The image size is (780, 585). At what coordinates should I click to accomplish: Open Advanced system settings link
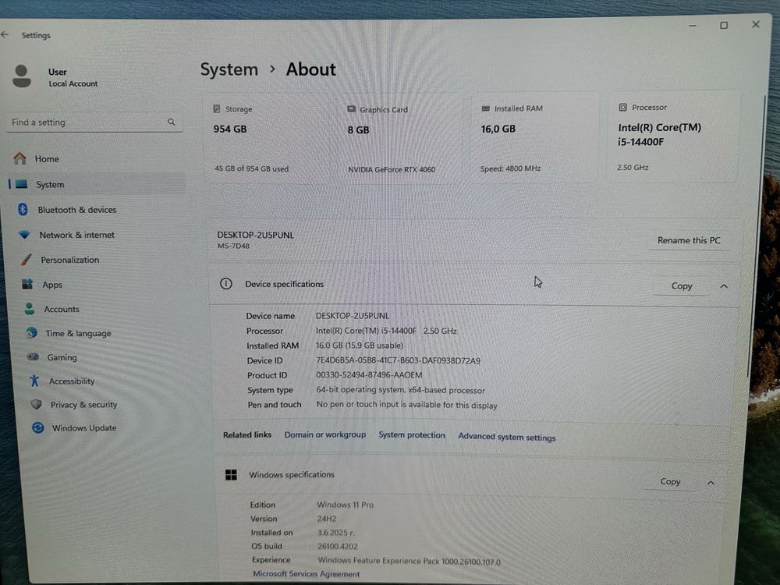(x=507, y=437)
